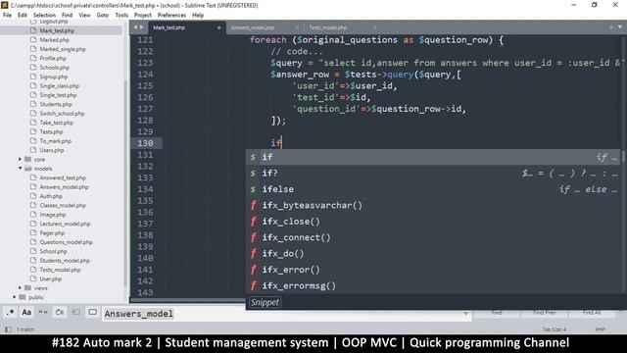Open the tab list dropdown arrow

[620, 27]
